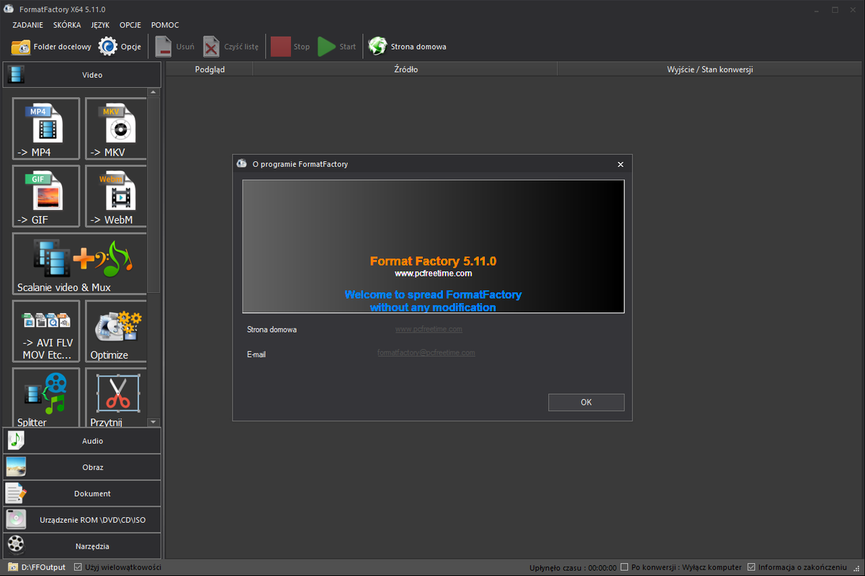Open Scalanie video & Mux tool
865x576 pixels.
(79, 264)
